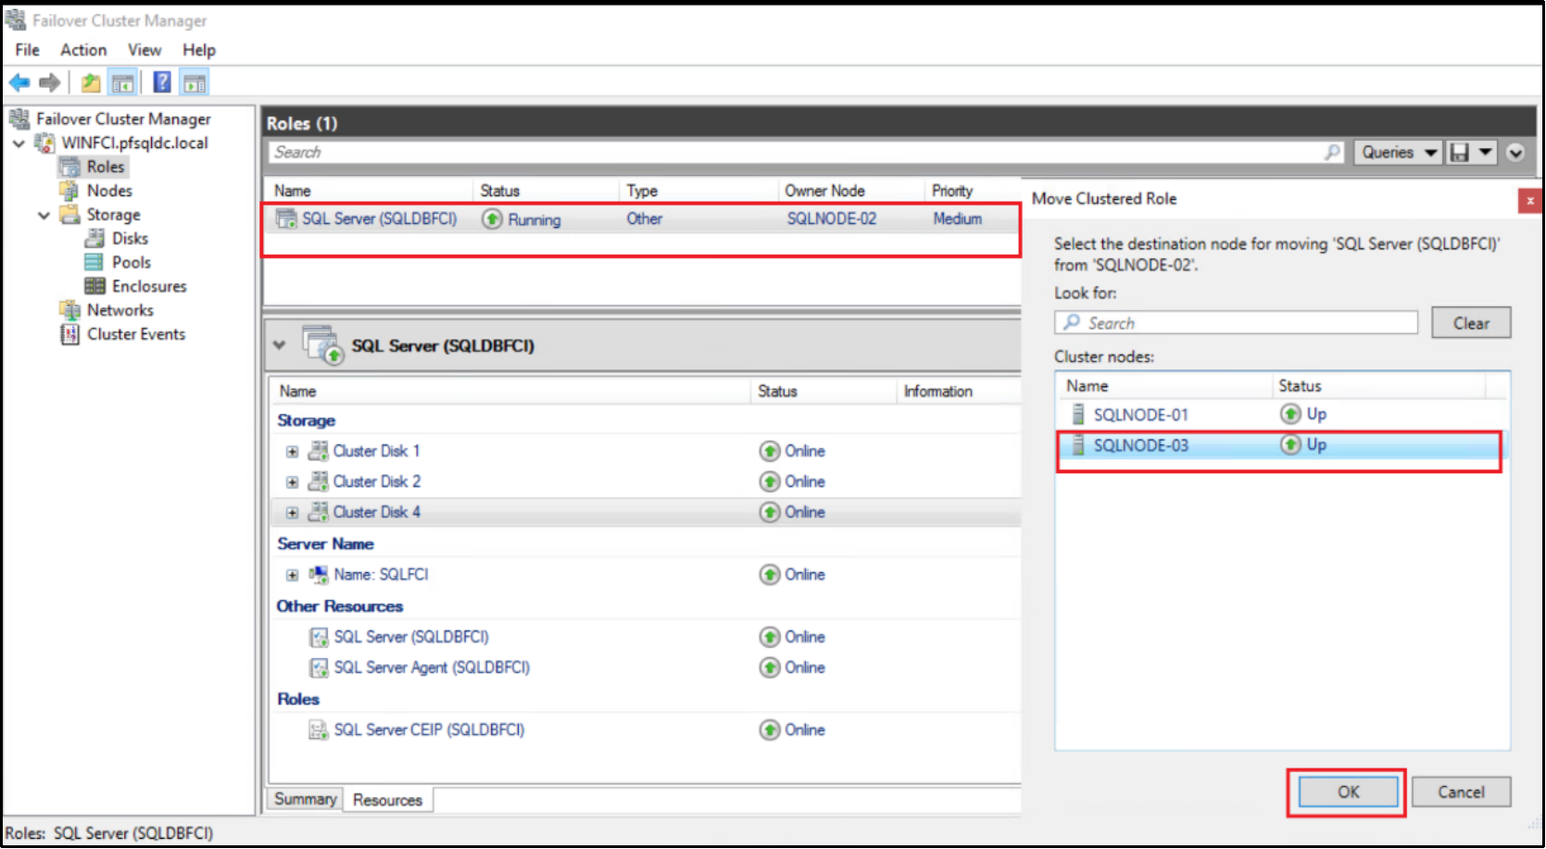Click the Clear button
This screenshot has height=849, width=1546.
coord(1471,323)
